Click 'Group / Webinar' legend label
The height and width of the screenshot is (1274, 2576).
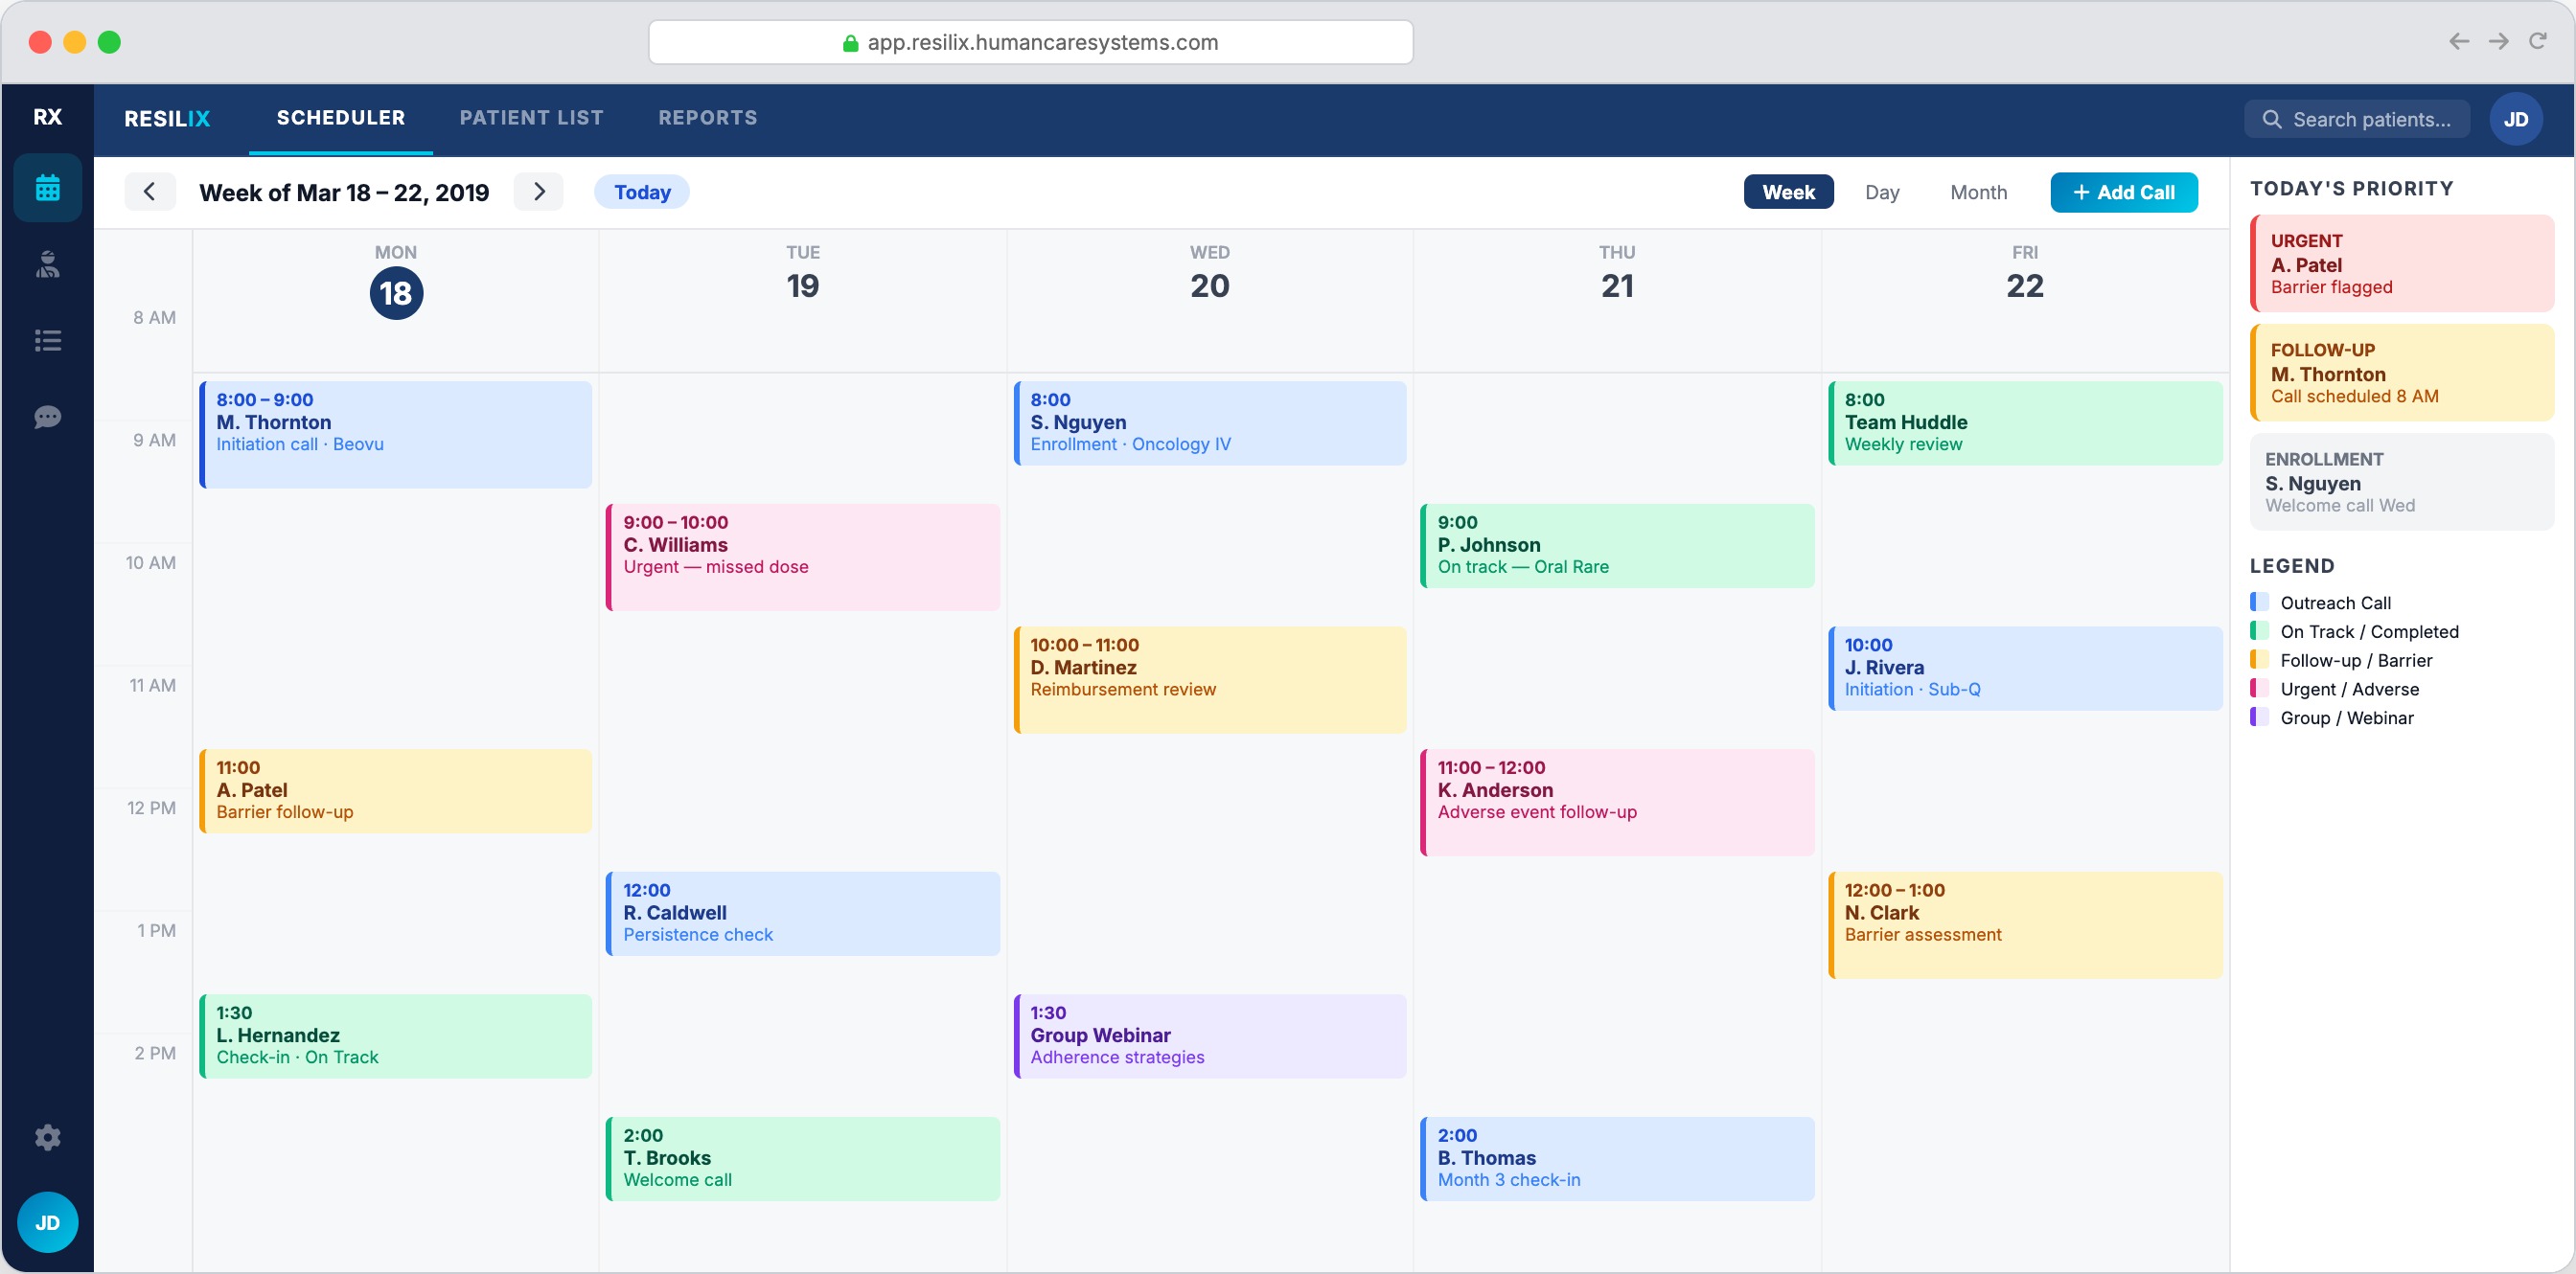(x=2346, y=717)
